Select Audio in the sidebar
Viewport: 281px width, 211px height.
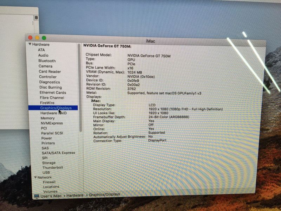tap(43, 55)
